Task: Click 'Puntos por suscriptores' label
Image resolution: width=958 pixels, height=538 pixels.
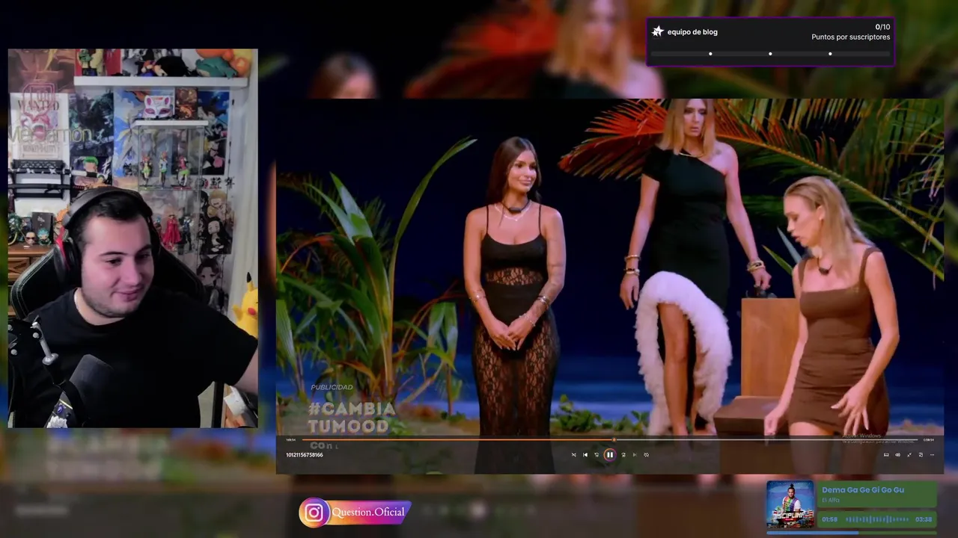Action: (x=851, y=37)
